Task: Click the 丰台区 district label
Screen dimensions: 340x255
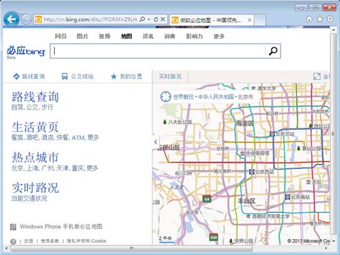Action: coord(247,201)
